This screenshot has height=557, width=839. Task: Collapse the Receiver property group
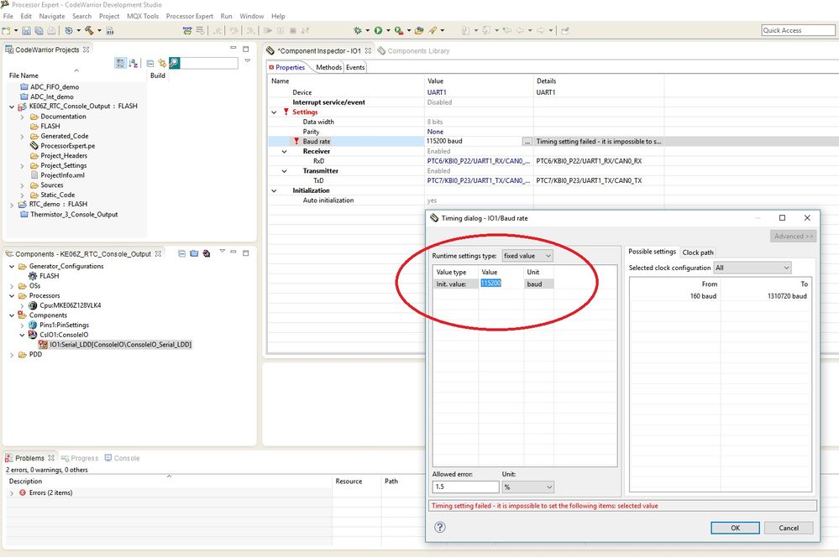pos(285,152)
